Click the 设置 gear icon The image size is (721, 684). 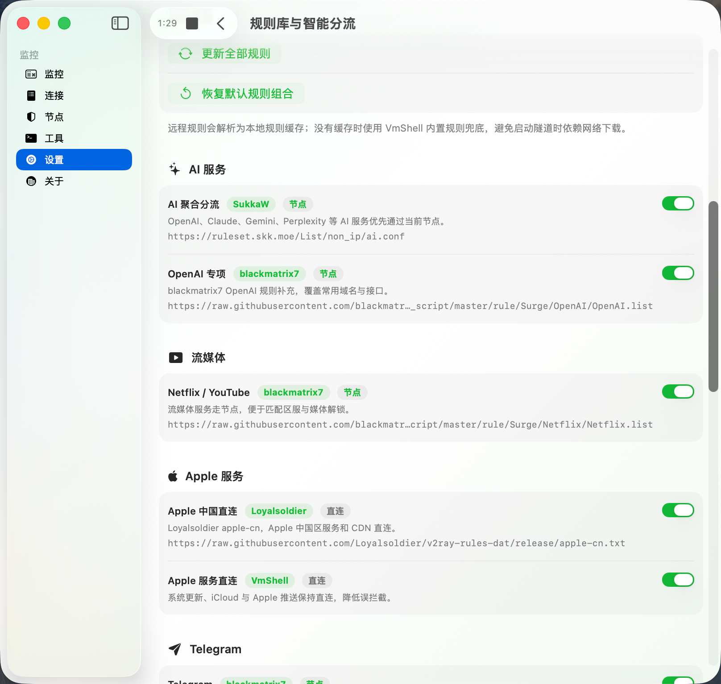pos(31,160)
